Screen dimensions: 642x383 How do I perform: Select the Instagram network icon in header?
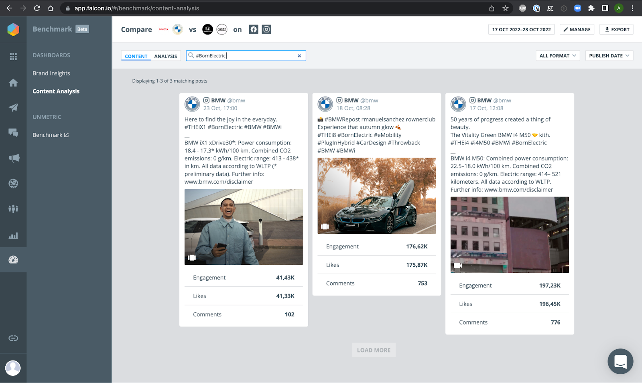(x=266, y=29)
